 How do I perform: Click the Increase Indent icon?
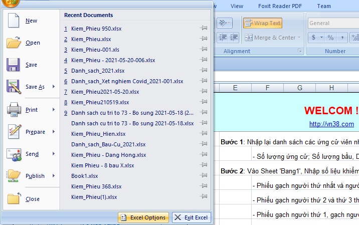click(235, 38)
